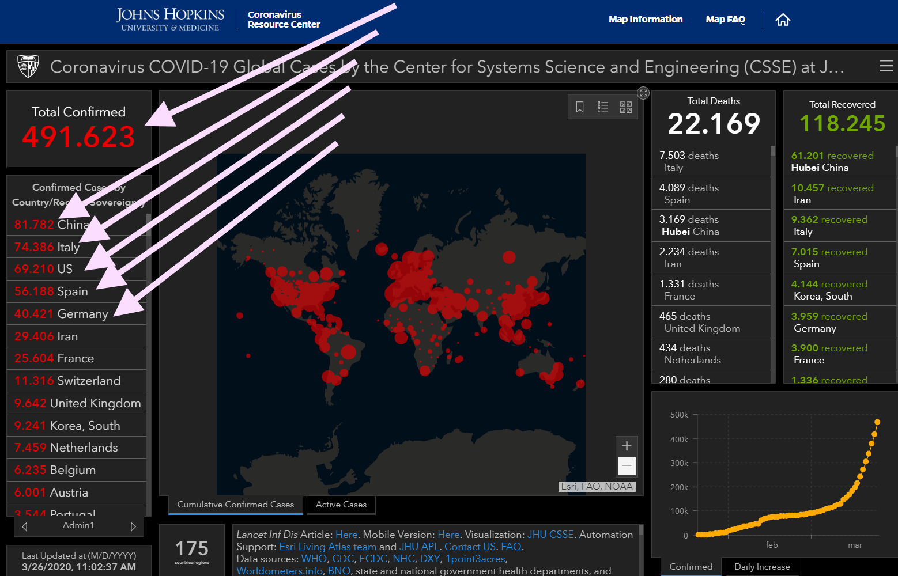898x576 pixels.
Task: Open the home icon in header
Action: [783, 20]
